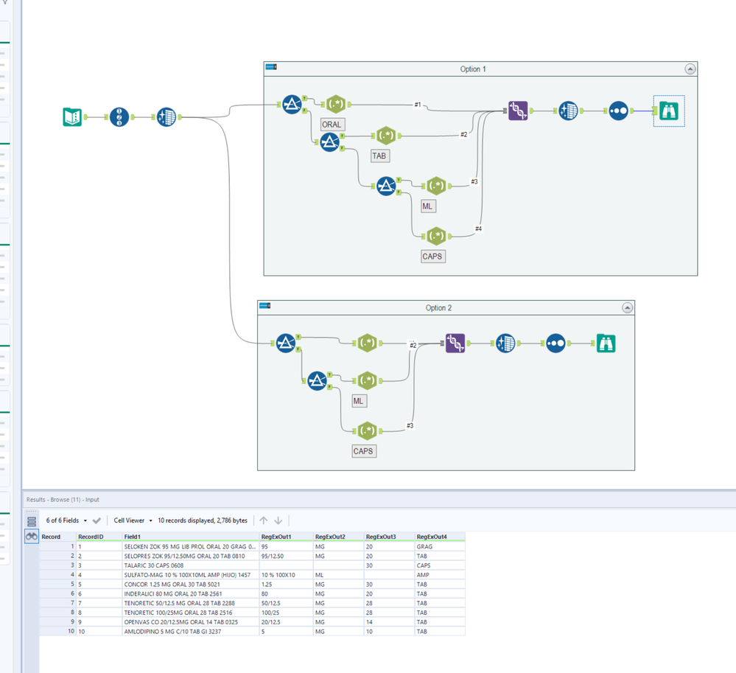Click the Results Browse (11) Input title
Screen dimensions: 736x673
(x=63, y=500)
